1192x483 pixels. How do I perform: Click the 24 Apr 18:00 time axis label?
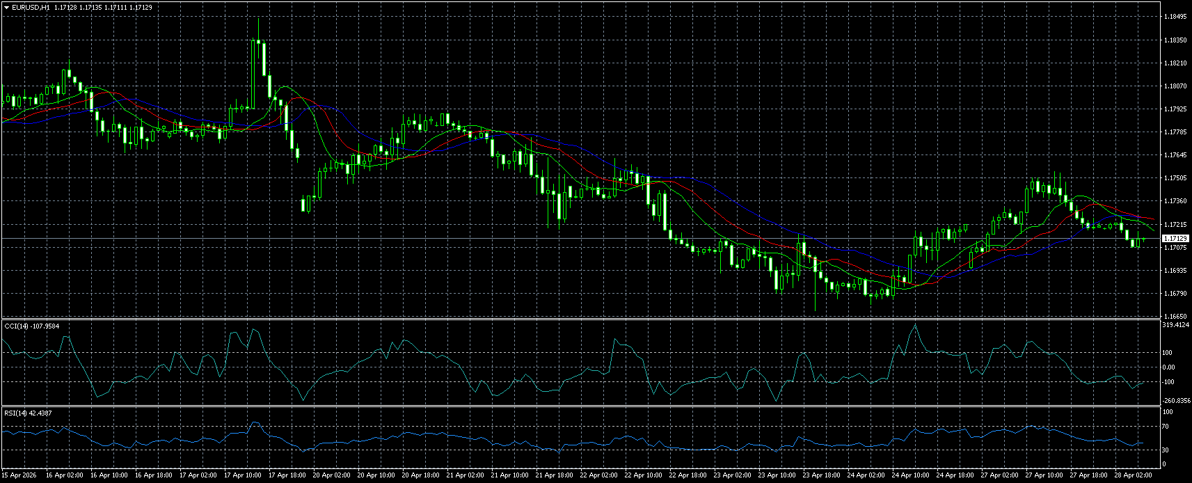tap(955, 475)
